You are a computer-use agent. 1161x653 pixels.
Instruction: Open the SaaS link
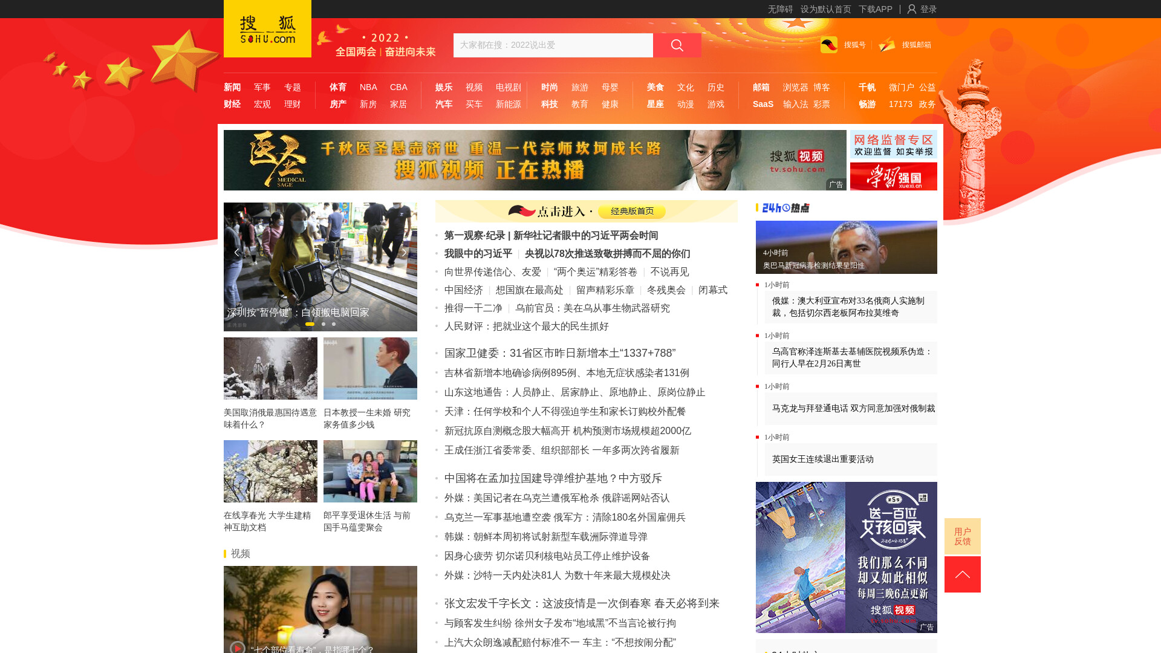tap(763, 104)
